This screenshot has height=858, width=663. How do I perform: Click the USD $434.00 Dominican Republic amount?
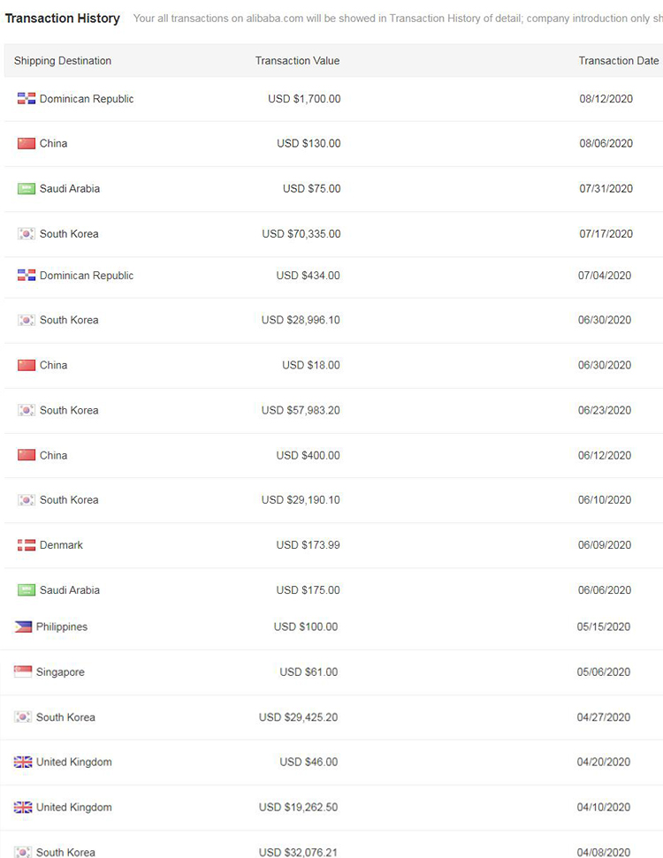308,276
